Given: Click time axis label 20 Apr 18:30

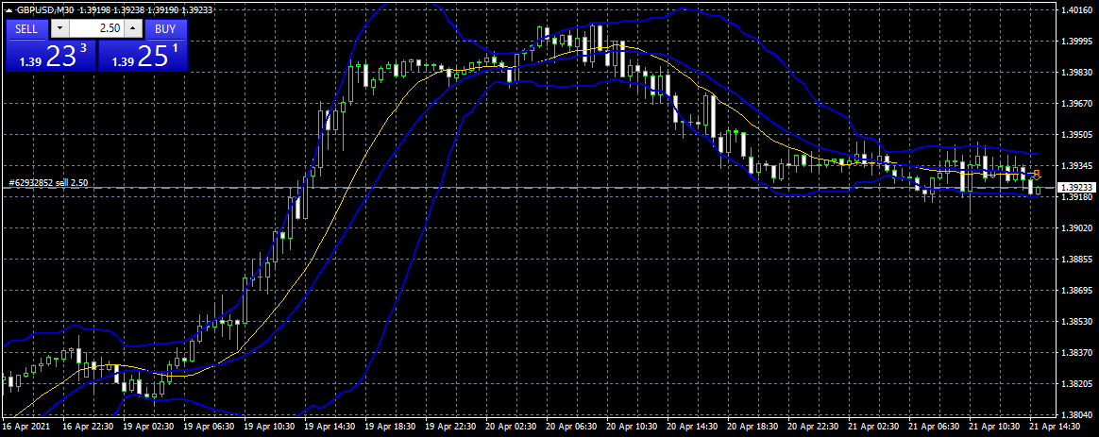Looking at the screenshot, I should pyautogui.click(x=752, y=426).
